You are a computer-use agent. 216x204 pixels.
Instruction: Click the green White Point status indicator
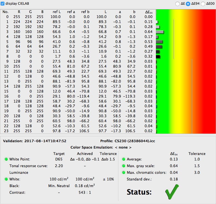point(6,159)
